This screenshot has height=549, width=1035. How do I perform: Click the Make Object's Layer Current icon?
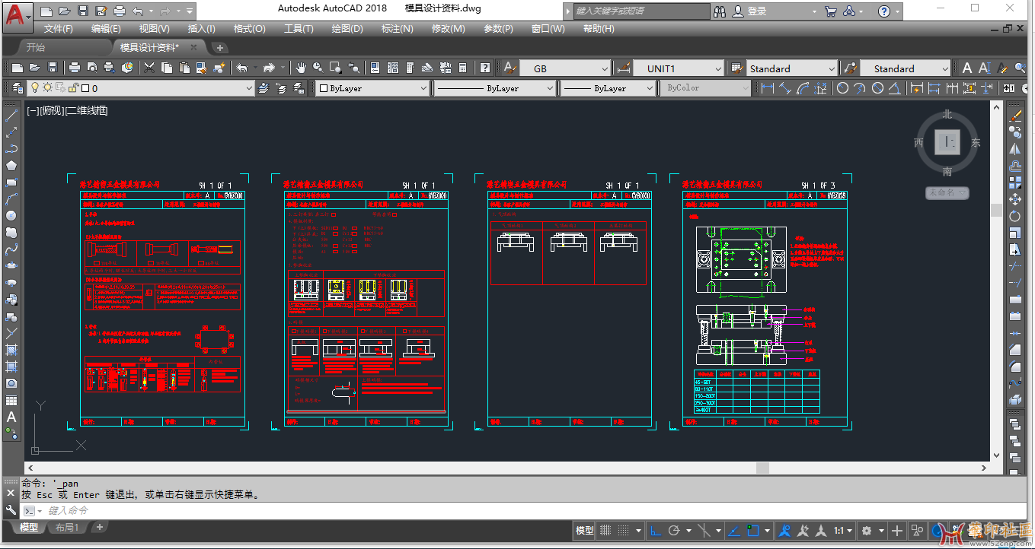(x=264, y=88)
